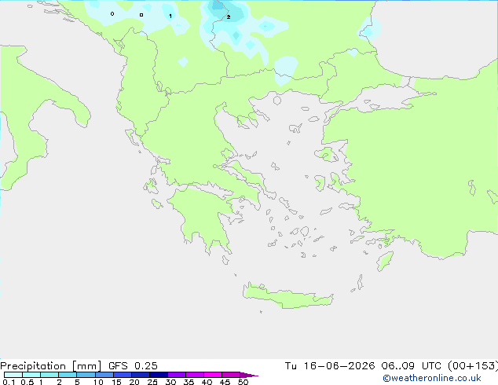Click the '(00+153)' forecast offset text
This screenshot has height=385, width=498.
coord(473,365)
